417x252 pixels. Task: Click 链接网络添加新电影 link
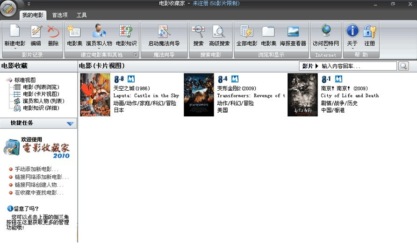[42, 177]
